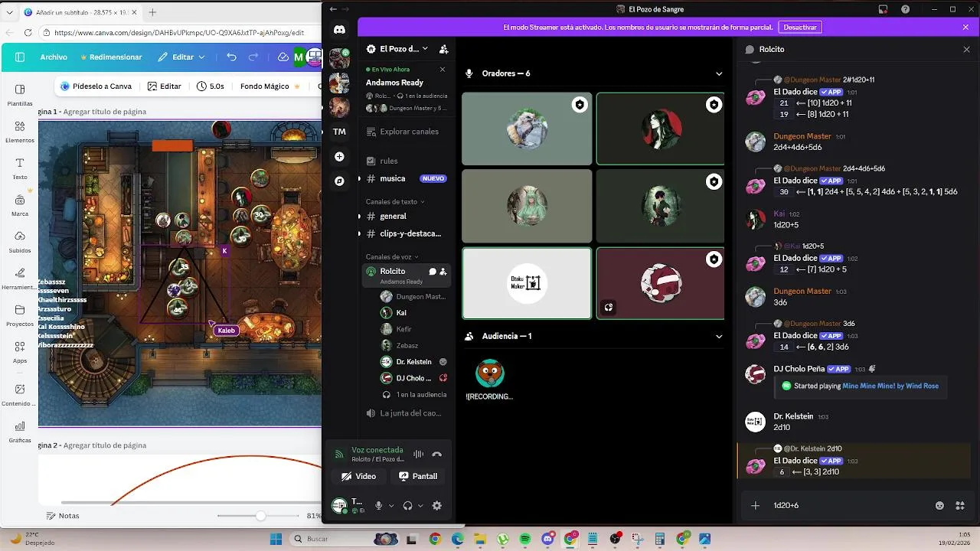Open Redimensionar menu in Canva

pyautogui.click(x=110, y=57)
